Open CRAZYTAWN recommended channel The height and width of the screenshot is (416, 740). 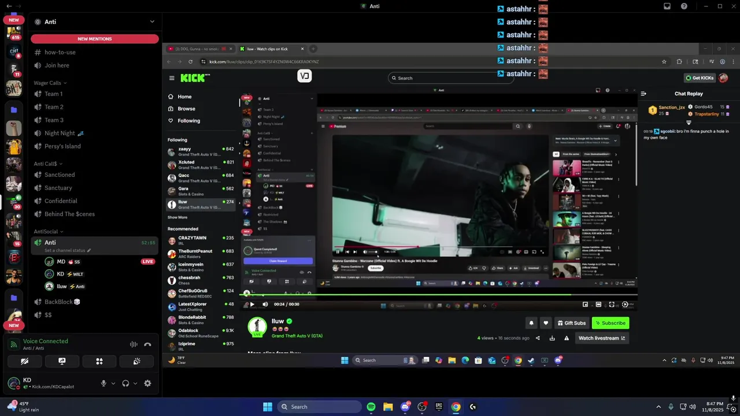[201, 240]
